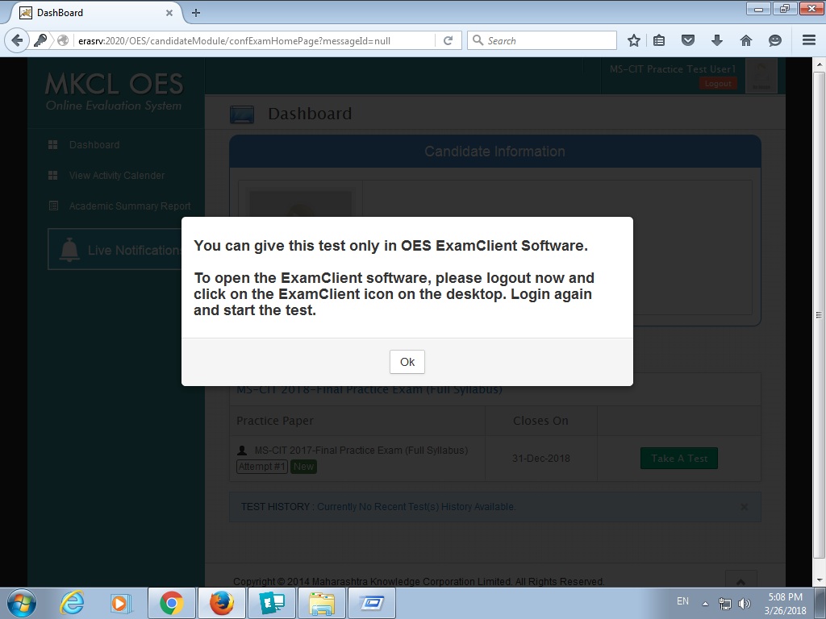This screenshot has height=619, width=826.
Task: Click the page scrollbar down arrow
Action: tap(820, 580)
